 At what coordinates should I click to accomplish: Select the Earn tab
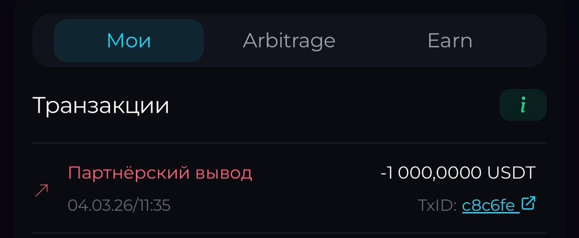[x=450, y=41]
